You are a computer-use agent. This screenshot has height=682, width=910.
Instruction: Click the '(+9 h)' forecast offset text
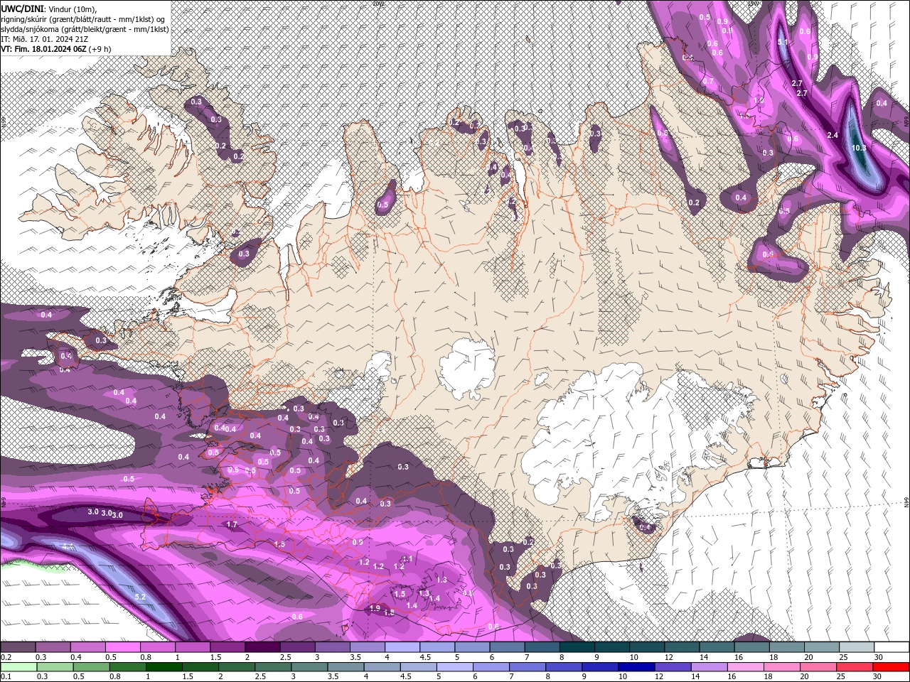[x=100, y=49]
